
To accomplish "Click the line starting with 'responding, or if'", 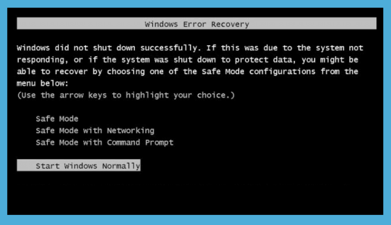I will coord(187,60).
